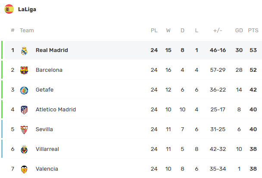
Task: Click the Atletico Madrid club crest
Action: tap(24, 110)
